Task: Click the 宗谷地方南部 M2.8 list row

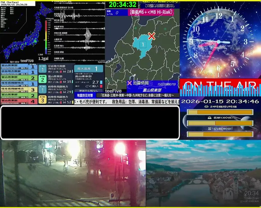Action: [x=19, y=72]
